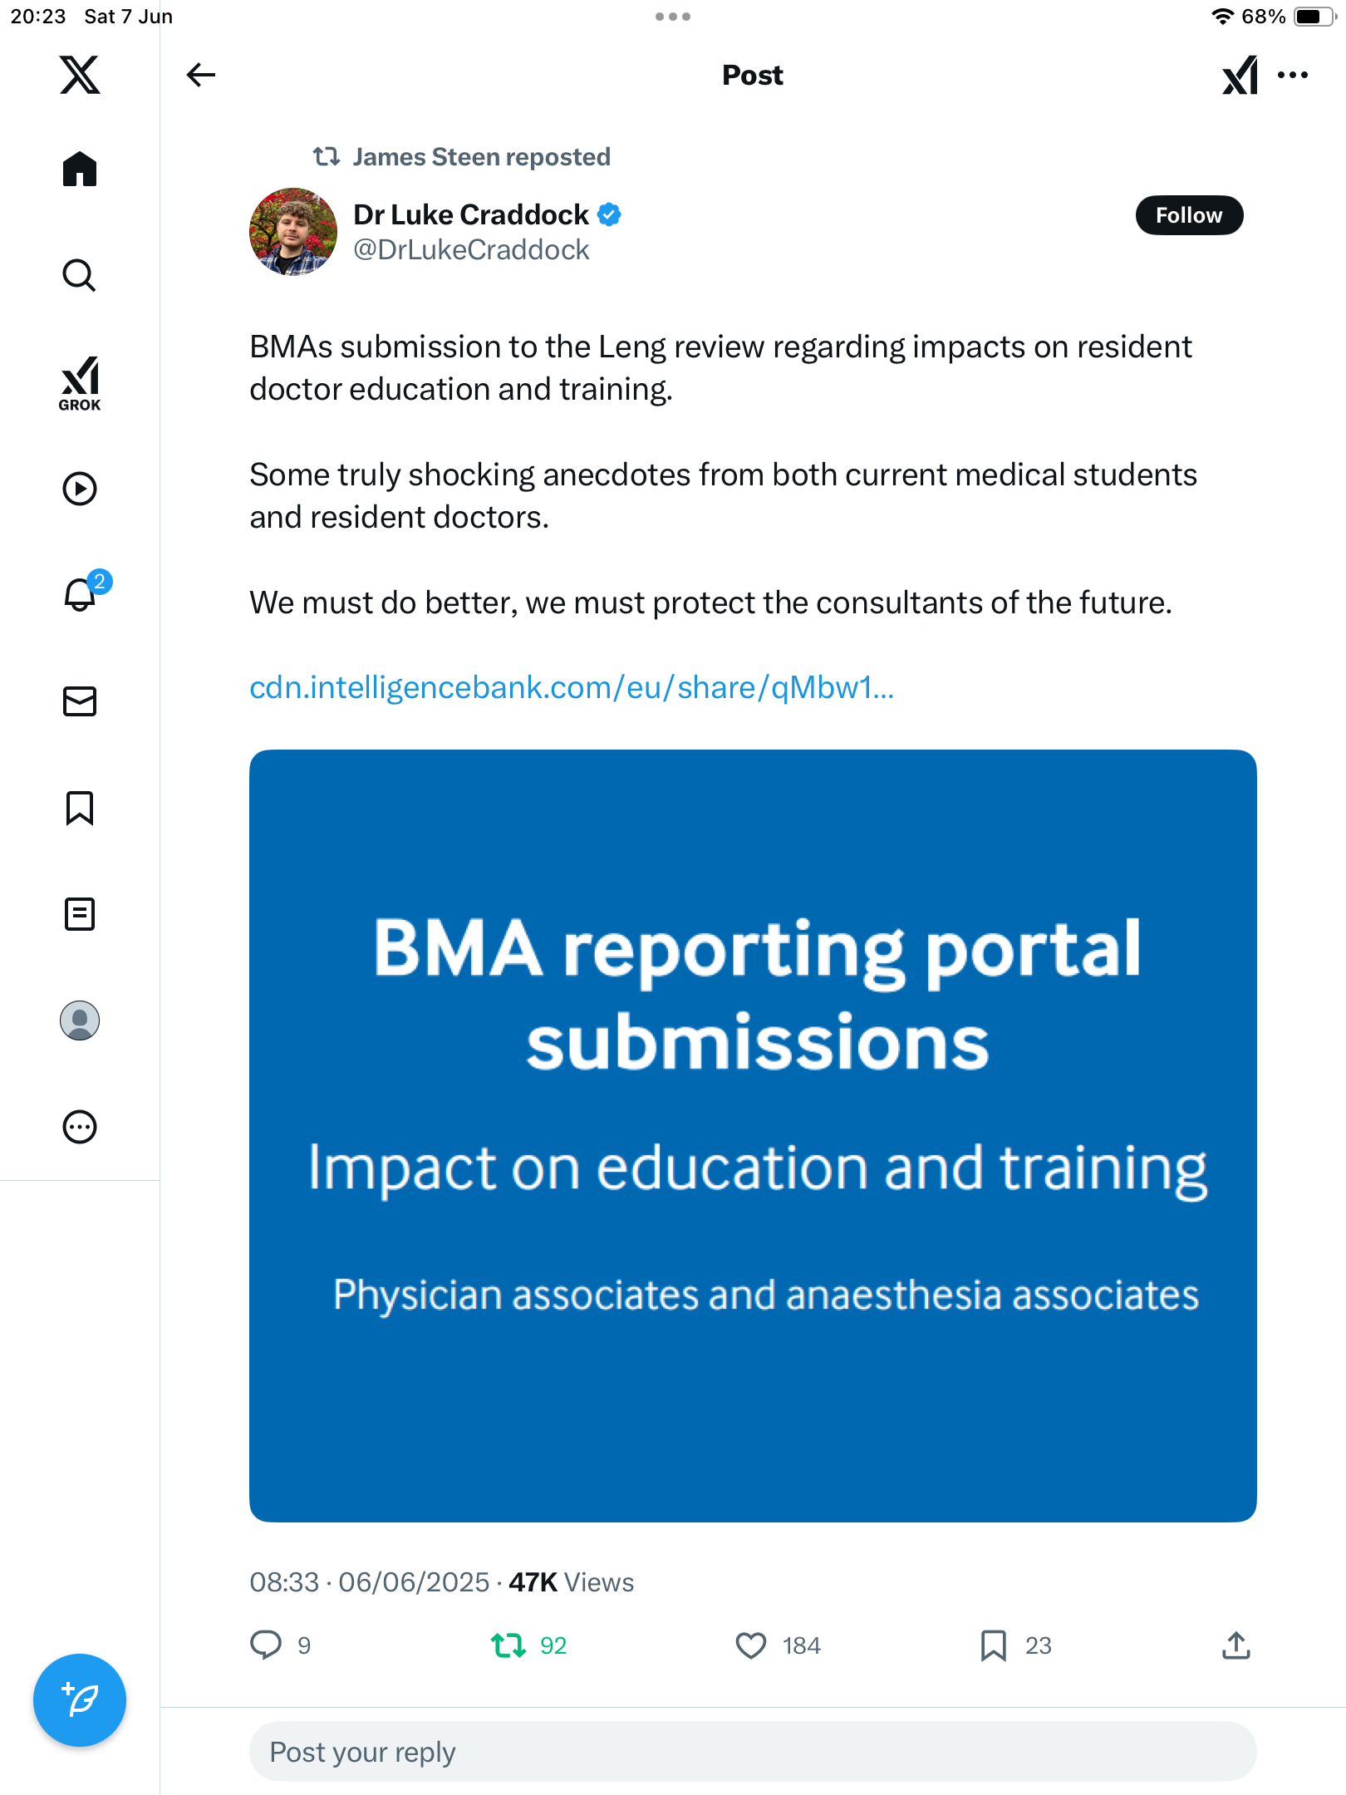The image size is (1346, 1795).
Task: Follow Dr Luke Craddock
Action: (x=1189, y=215)
